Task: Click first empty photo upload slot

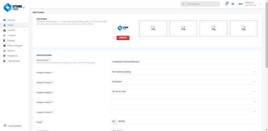Action: point(153,28)
